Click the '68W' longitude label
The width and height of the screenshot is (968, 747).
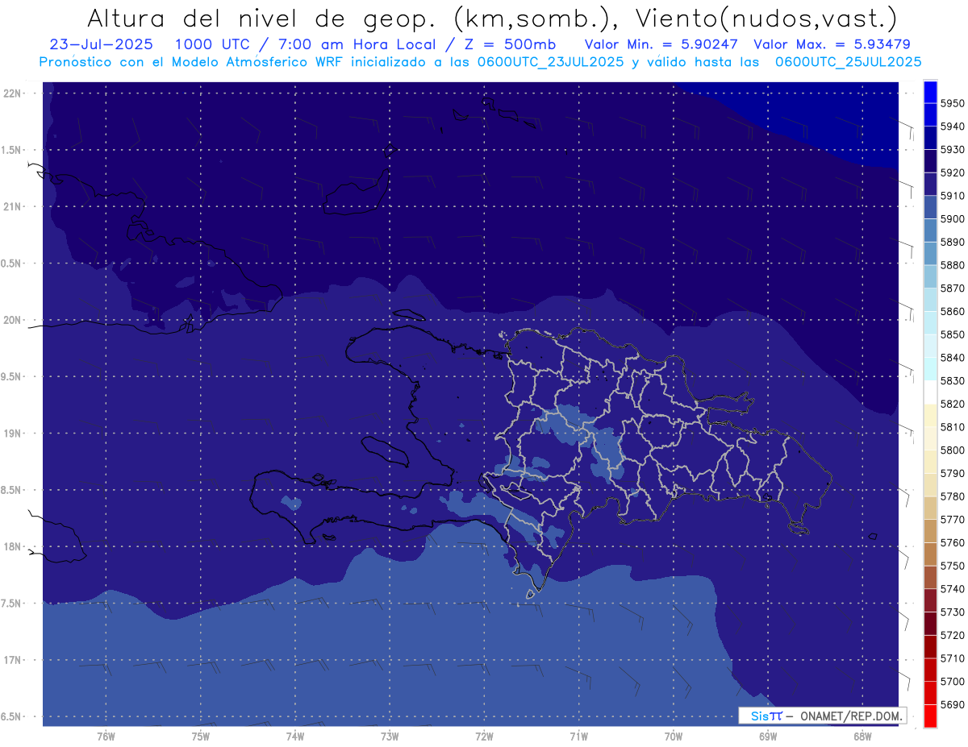point(862,736)
